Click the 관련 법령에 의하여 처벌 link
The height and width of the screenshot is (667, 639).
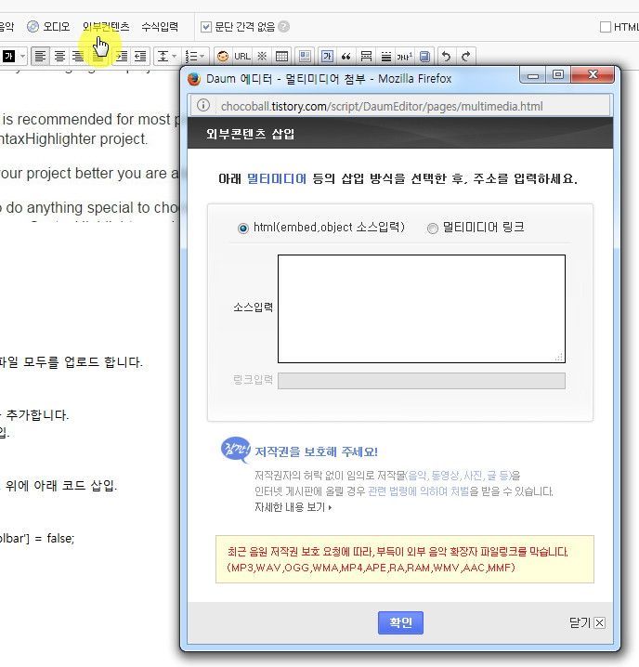418,491
